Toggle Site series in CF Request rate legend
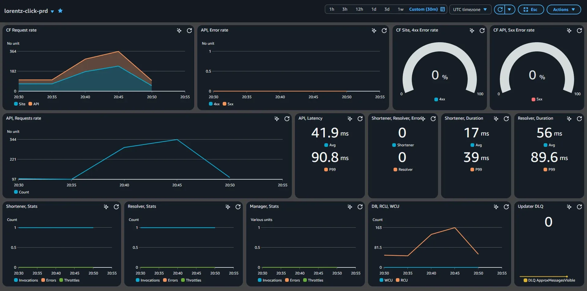The image size is (587, 291). (x=20, y=104)
